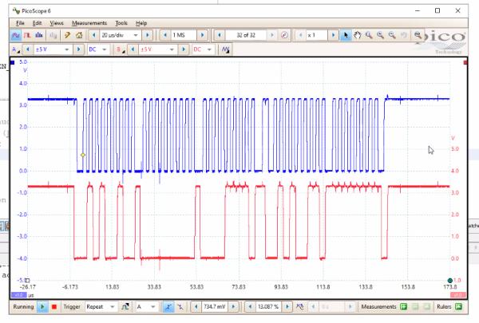Increase 13.087 % pre-trigger value

pos(287,307)
